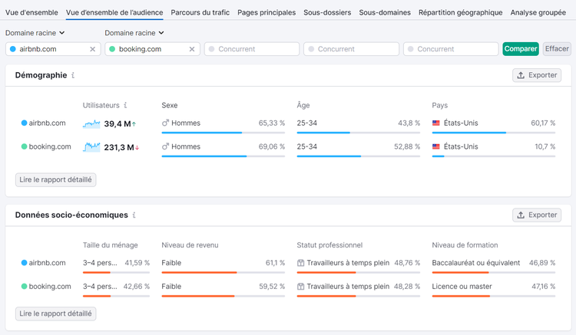Click booking.com label in Démographie panel

click(x=50, y=146)
